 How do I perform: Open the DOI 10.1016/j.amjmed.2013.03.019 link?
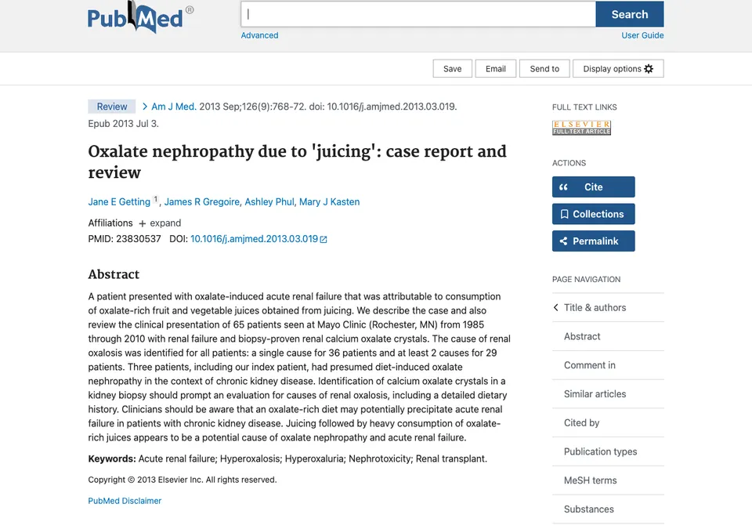254,239
